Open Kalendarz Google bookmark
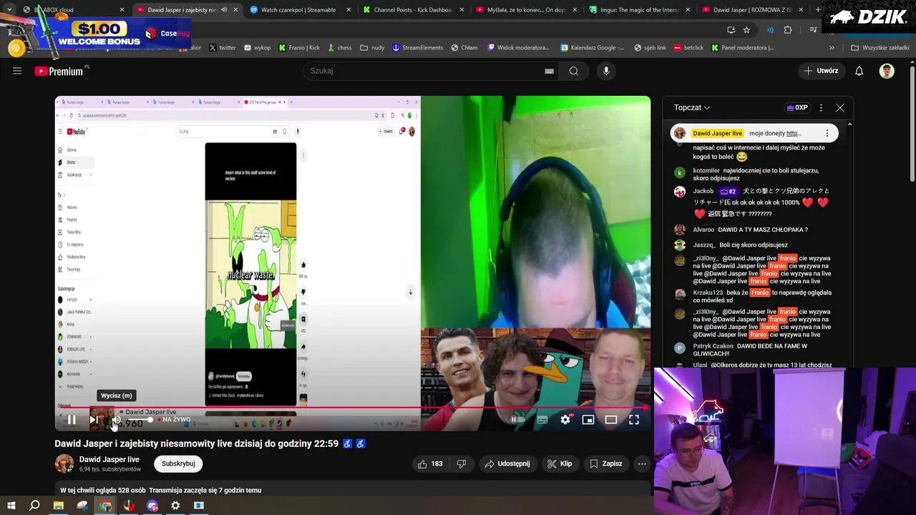Screen dimensions: 916x515 click(x=593, y=48)
